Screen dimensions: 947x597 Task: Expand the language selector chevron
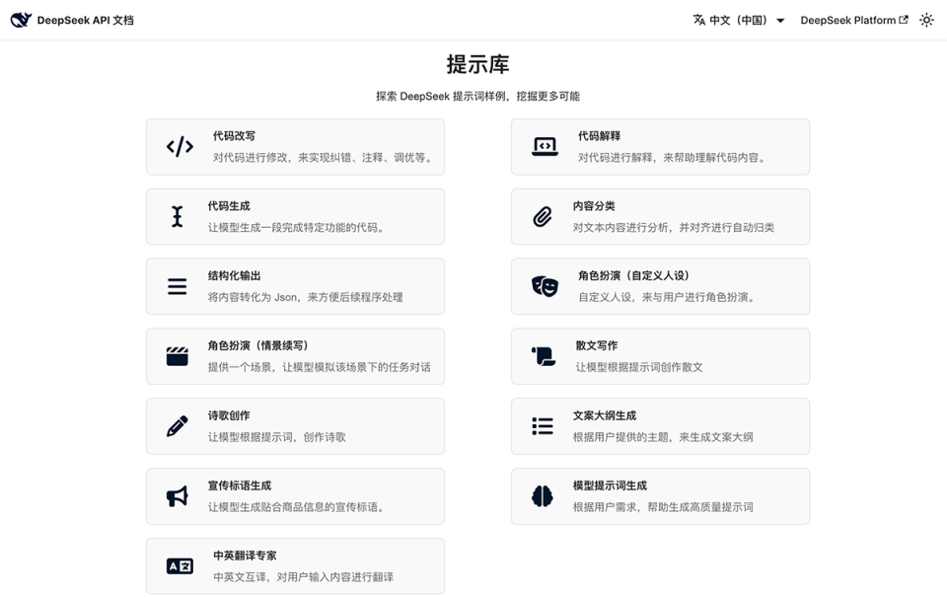pos(779,19)
